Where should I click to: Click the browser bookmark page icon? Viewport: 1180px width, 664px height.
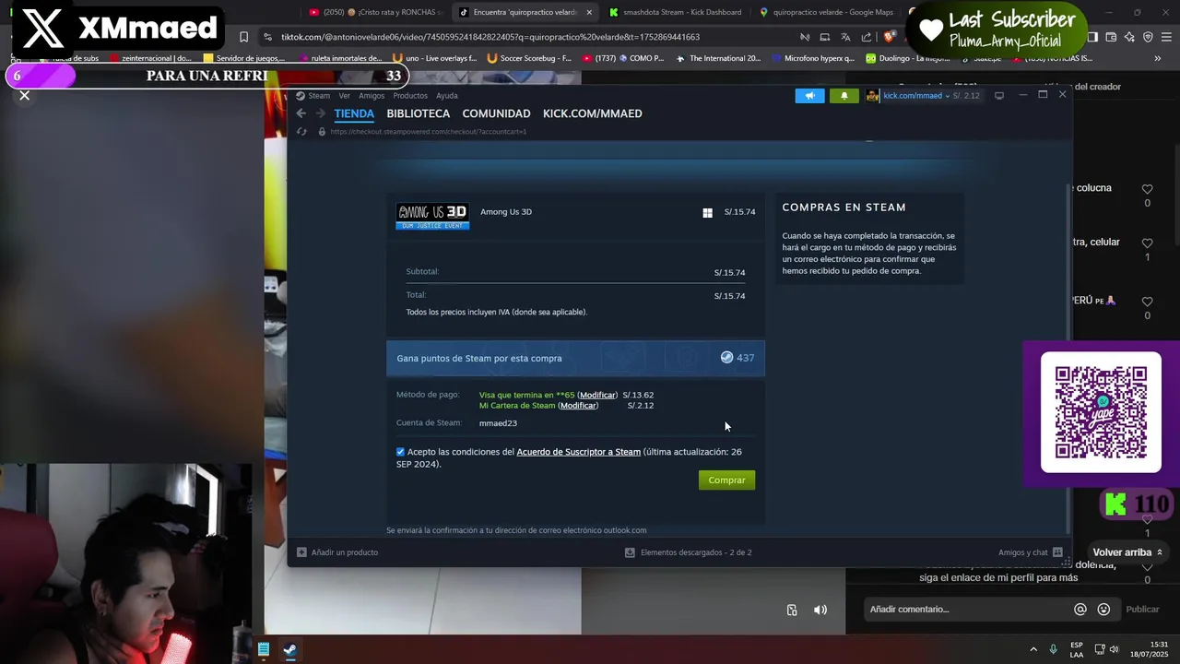click(x=243, y=37)
